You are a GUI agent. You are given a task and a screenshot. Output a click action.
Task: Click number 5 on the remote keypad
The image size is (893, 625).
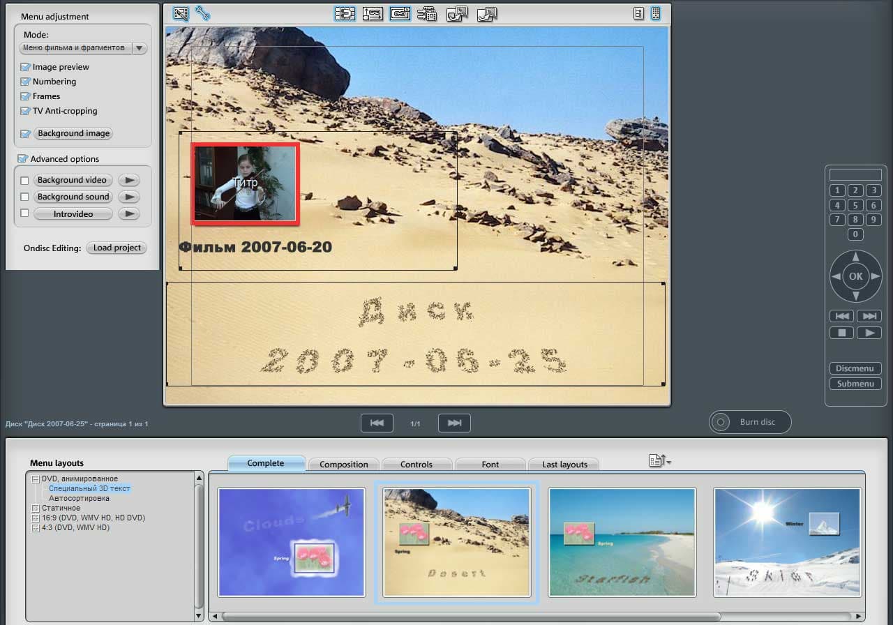[855, 205]
